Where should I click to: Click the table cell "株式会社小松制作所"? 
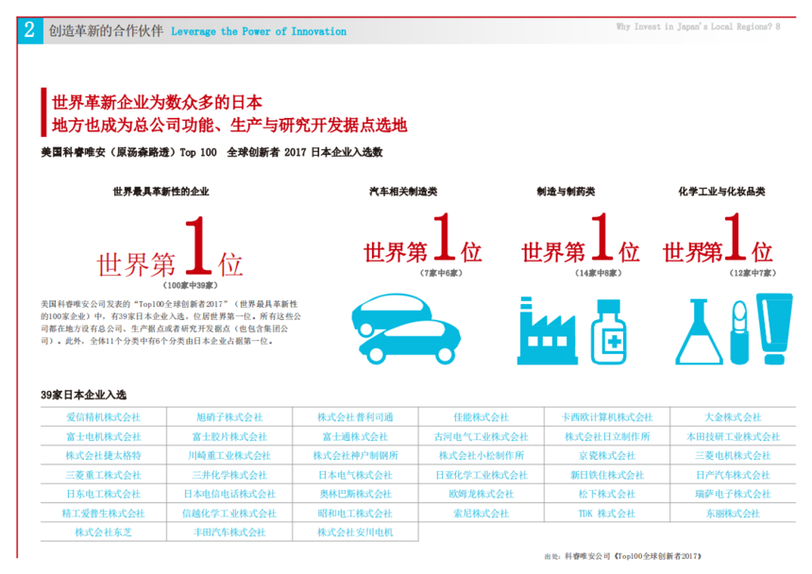click(482, 455)
